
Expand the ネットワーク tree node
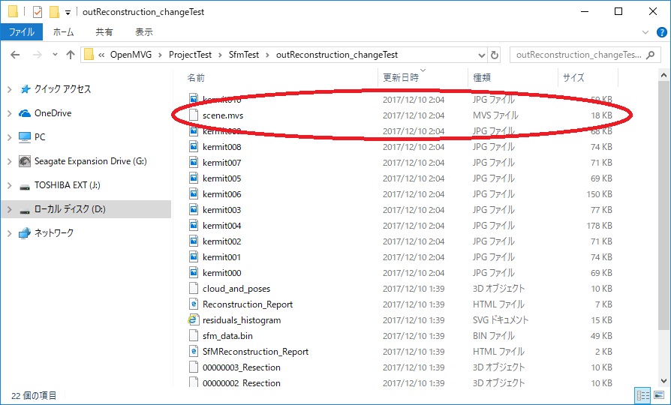(10, 233)
